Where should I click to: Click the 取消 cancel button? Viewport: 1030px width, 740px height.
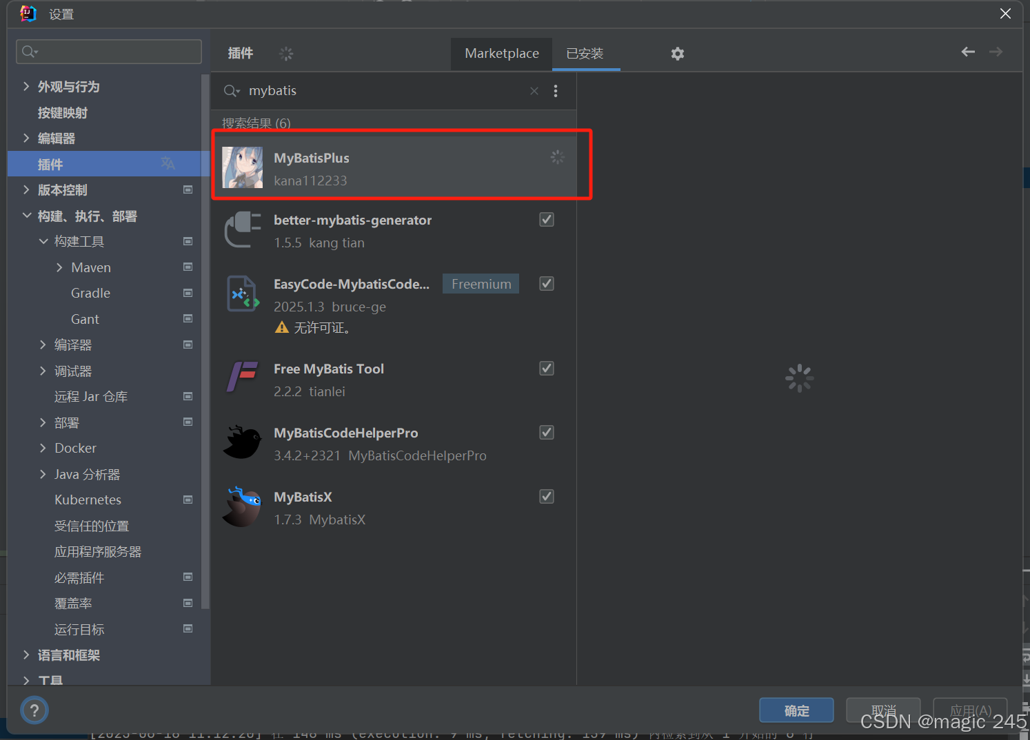pos(883,710)
